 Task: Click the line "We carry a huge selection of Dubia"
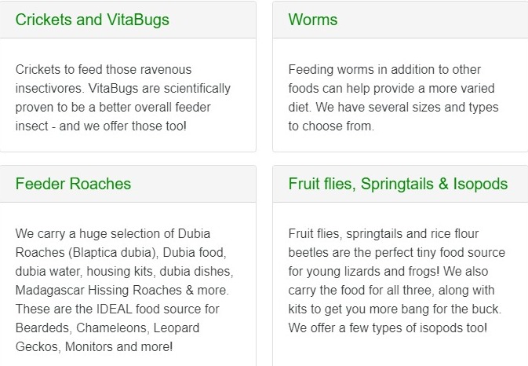(x=113, y=233)
